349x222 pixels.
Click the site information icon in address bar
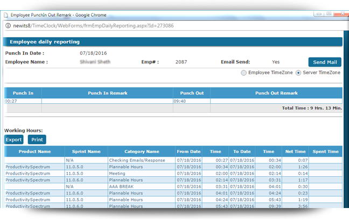click(8, 25)
